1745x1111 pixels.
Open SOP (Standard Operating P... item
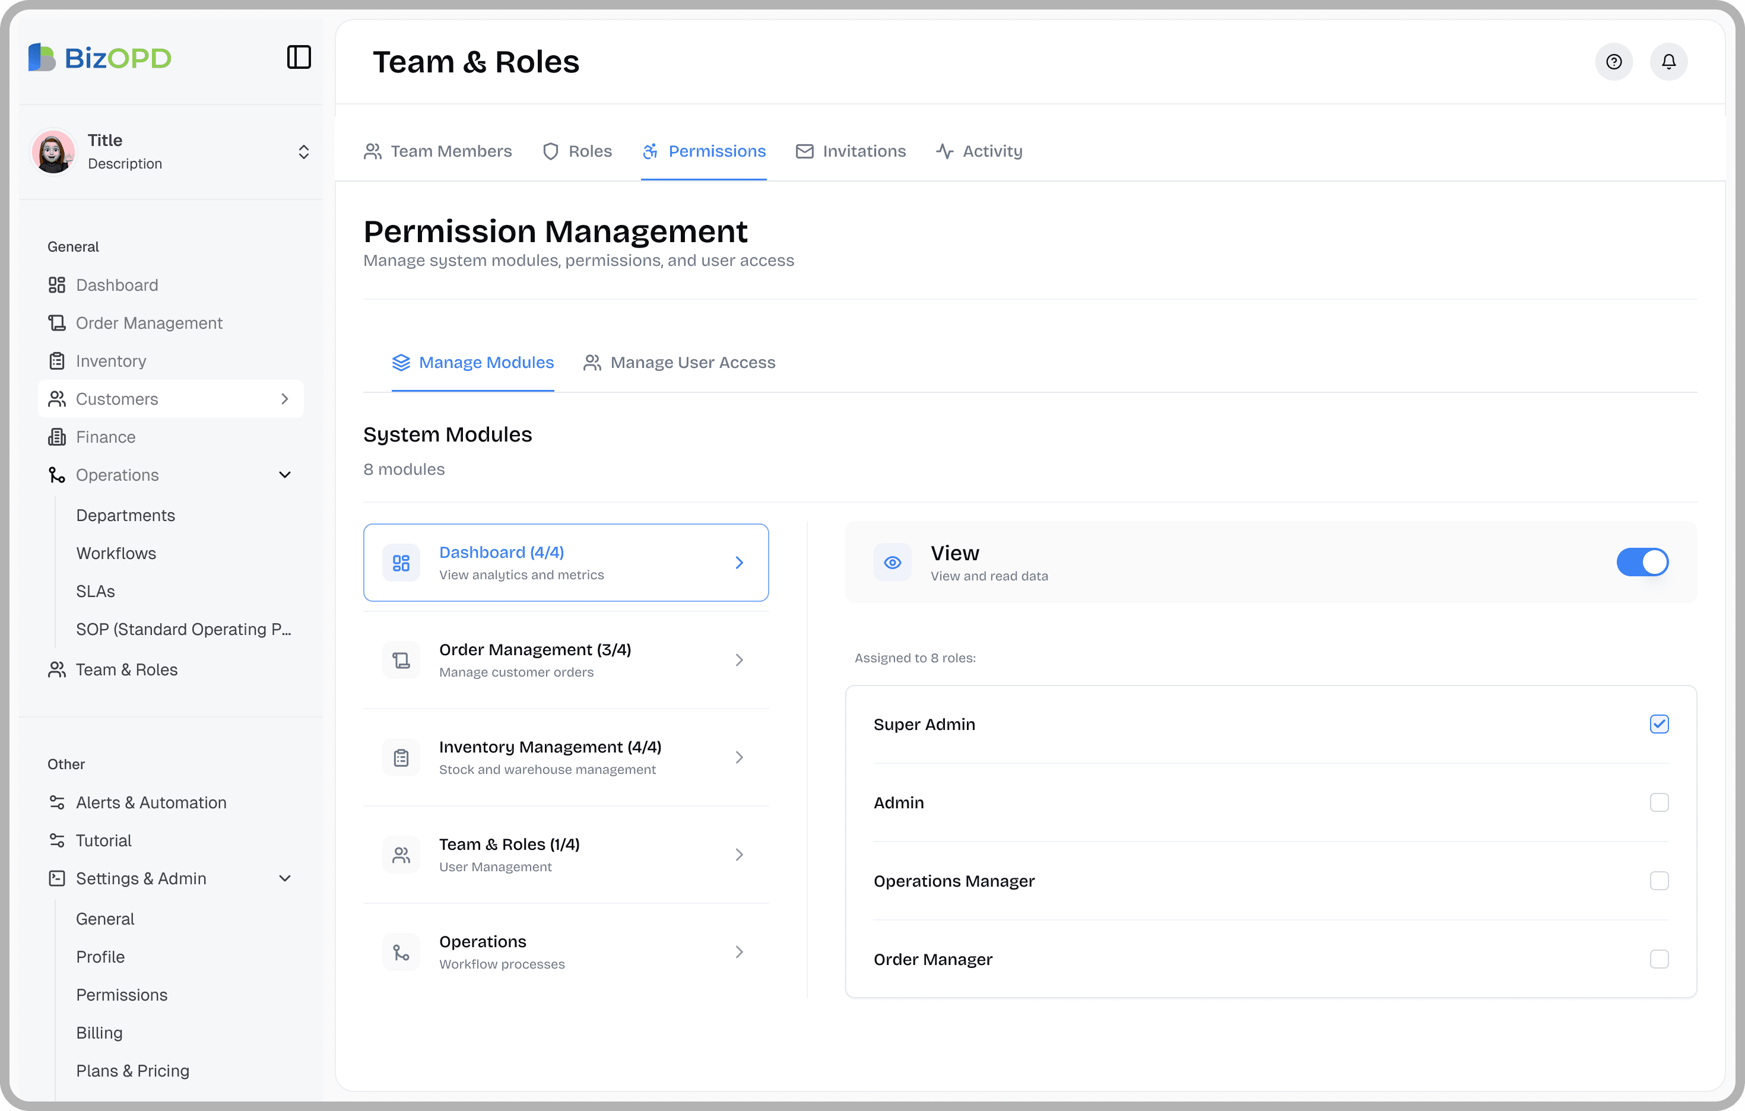[183, 629]
